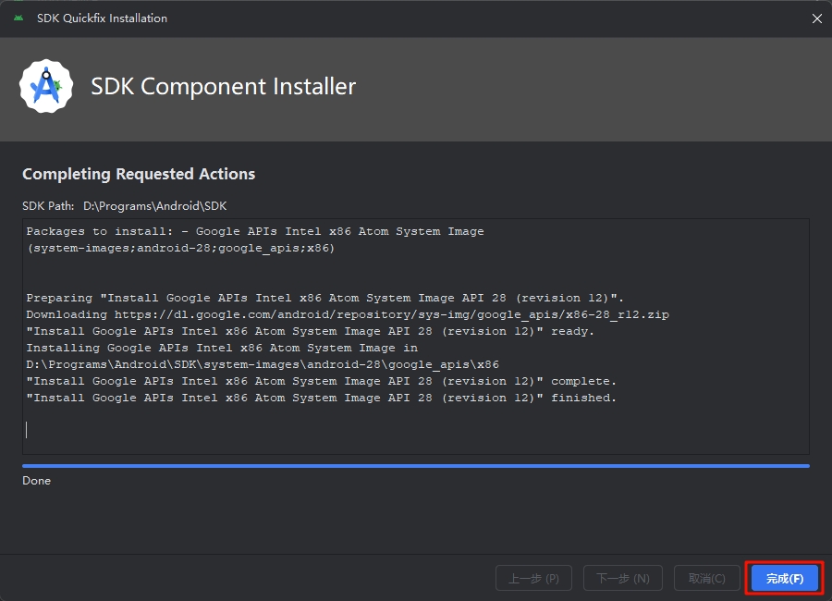832x601 pixels.
Task: Click the 取消(C) cancel button
Action: (x=707, y=578)
